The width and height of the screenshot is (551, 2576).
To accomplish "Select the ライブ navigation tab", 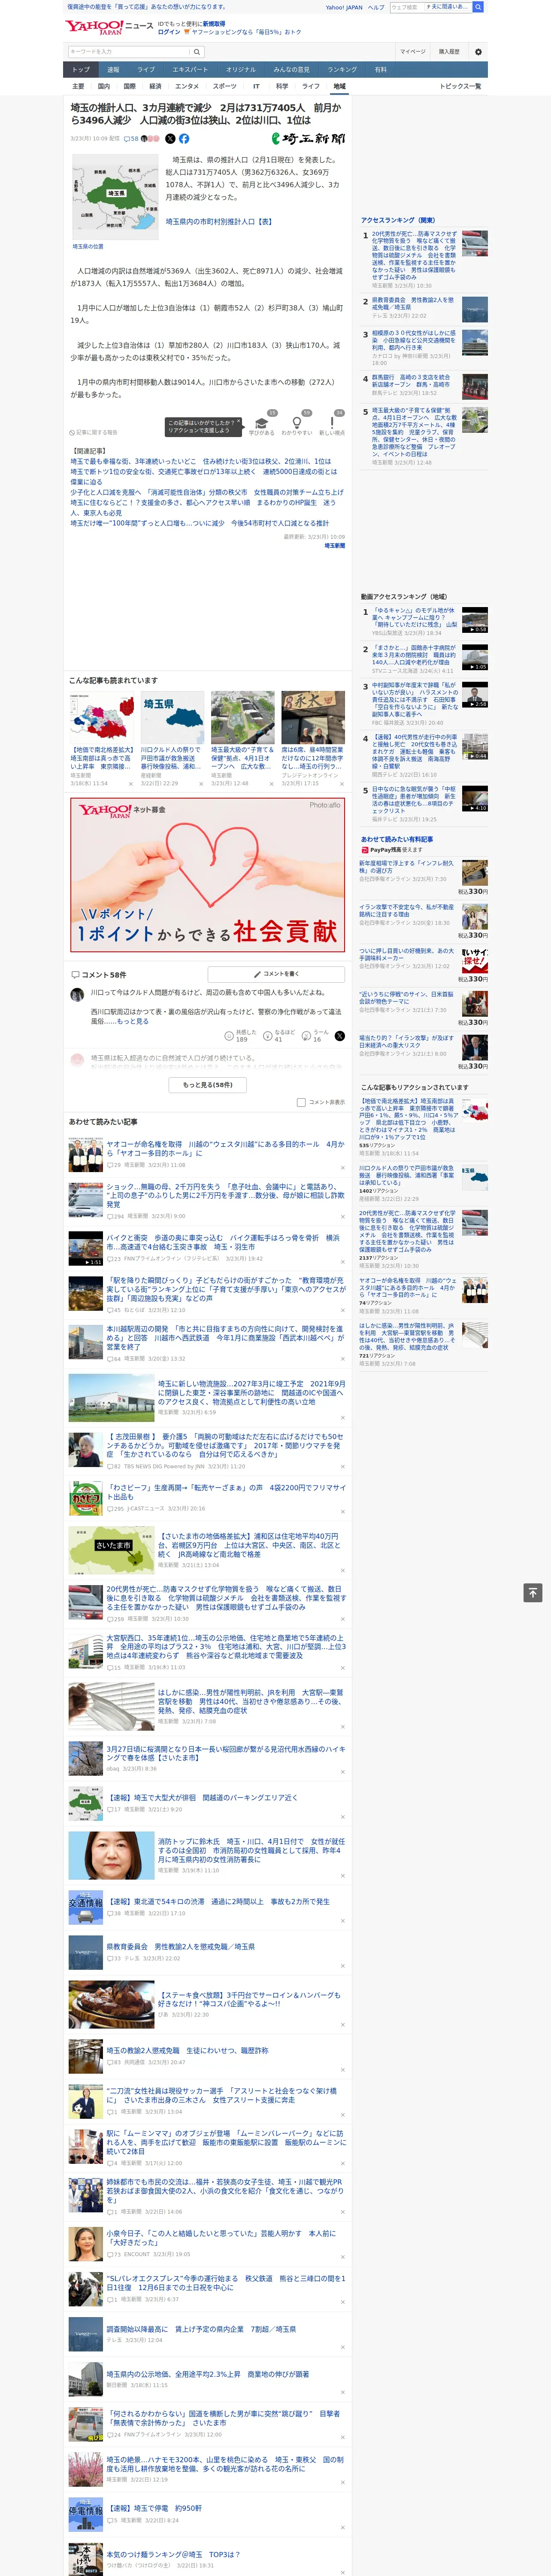I will point(146,70).
